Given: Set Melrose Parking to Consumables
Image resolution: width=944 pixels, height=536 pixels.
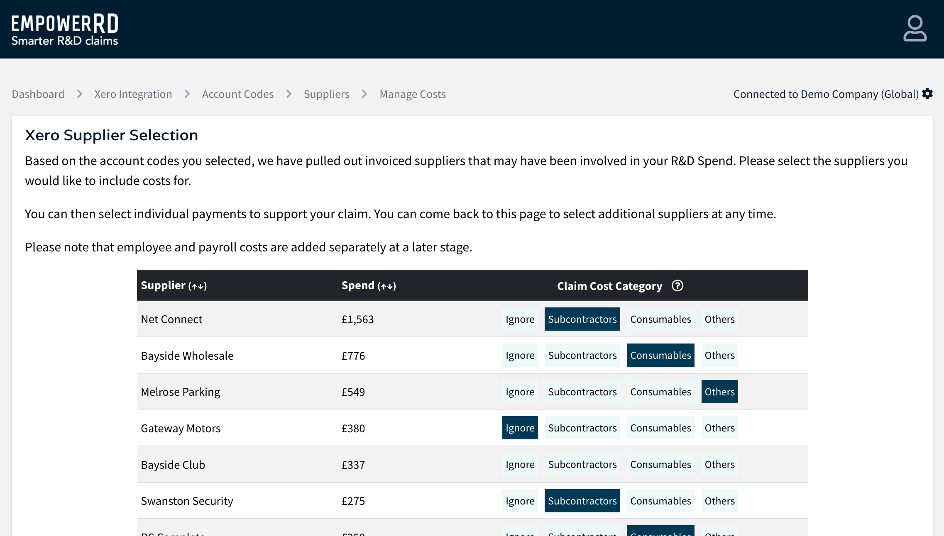Looking at the screenshot, I should click(660, 392).
